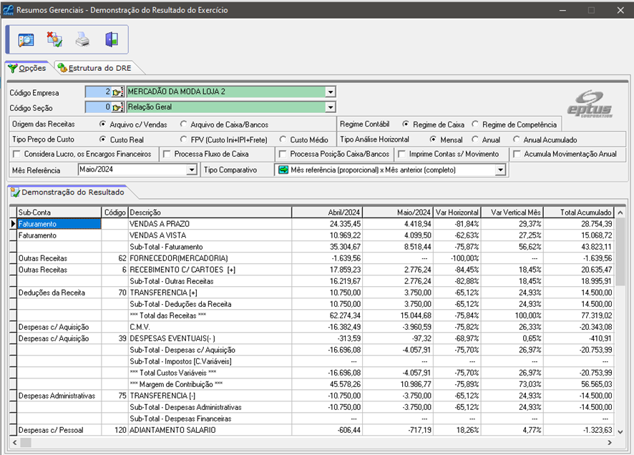Click the preview/search report toolbar icon
This screenshot has height=455, width=634.
click(x=26, y=40)
